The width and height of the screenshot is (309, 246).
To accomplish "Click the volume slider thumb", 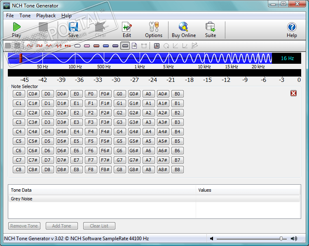I will pyautogui.click(x=281, y=239).
